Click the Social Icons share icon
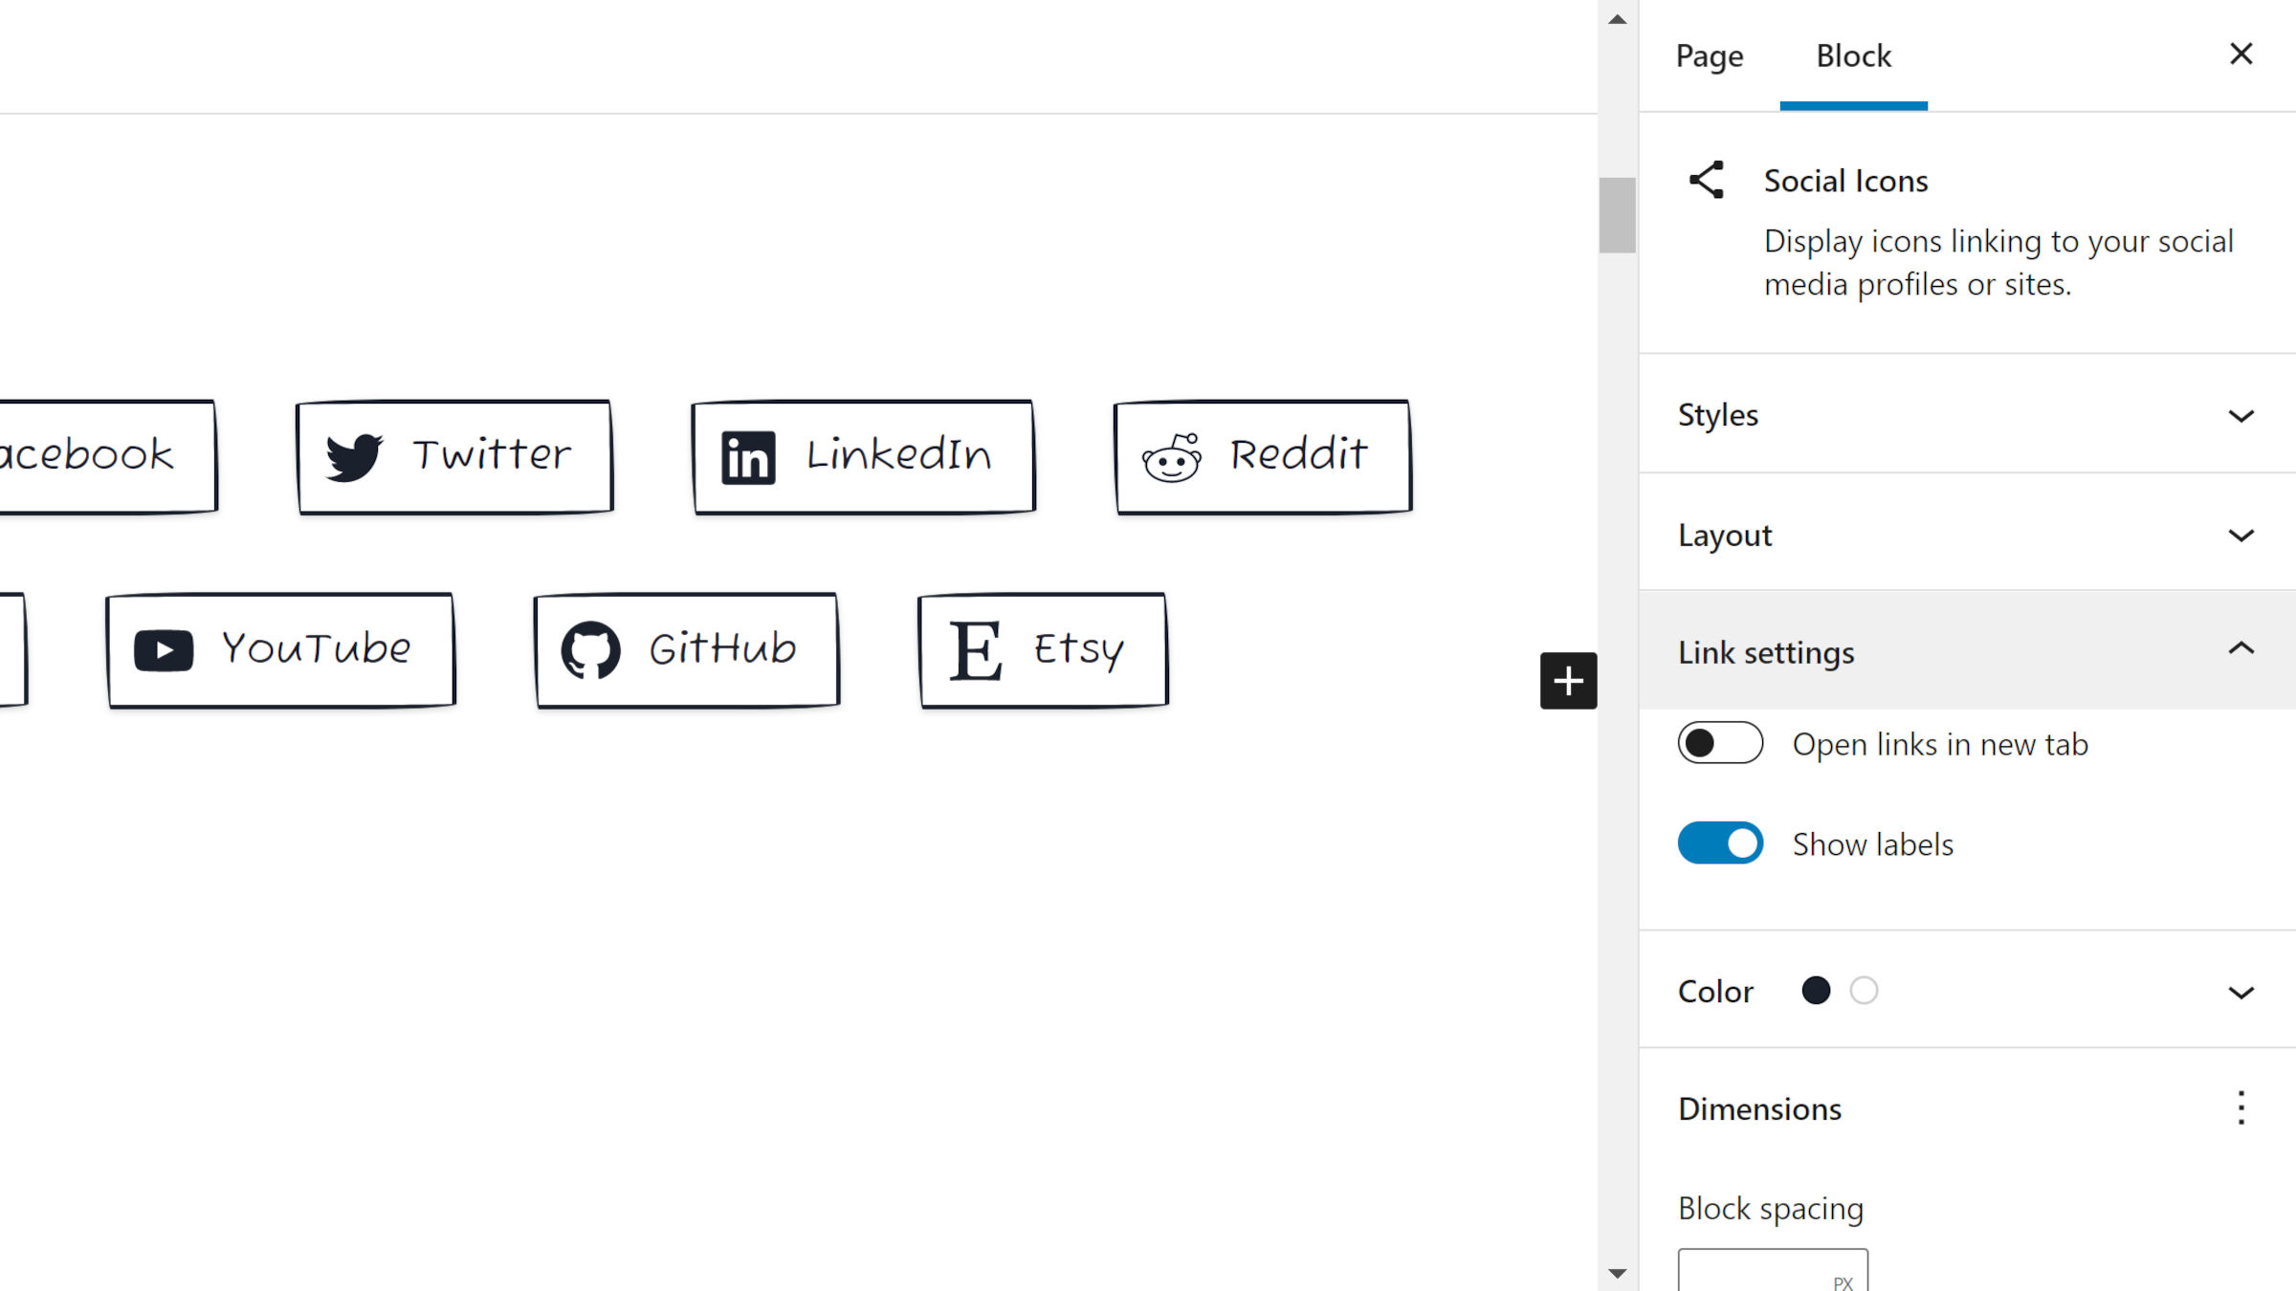The image size is (2296, 1291). coord(1707,180)
